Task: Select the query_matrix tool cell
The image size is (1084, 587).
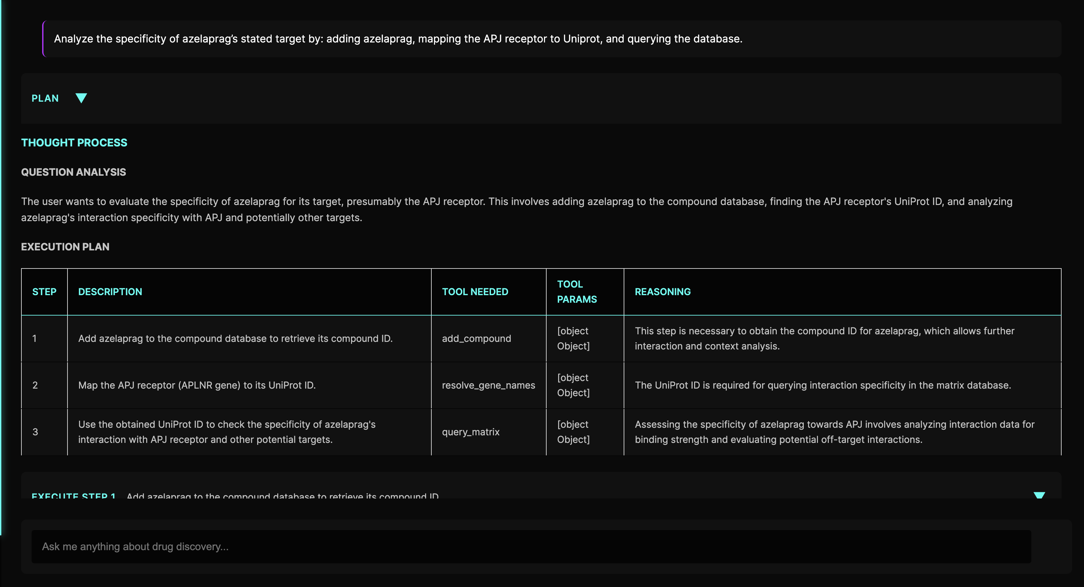Action: tap(471, 432)
